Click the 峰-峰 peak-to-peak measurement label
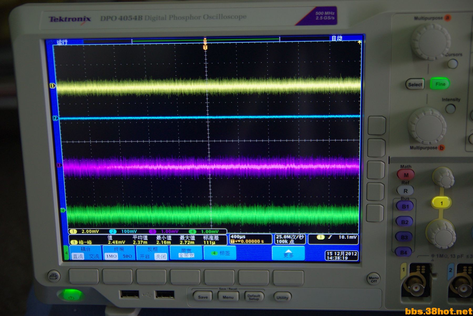Screen dimensions: 473x316 85,242
